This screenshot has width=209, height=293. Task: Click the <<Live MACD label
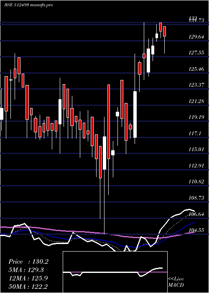176,282
